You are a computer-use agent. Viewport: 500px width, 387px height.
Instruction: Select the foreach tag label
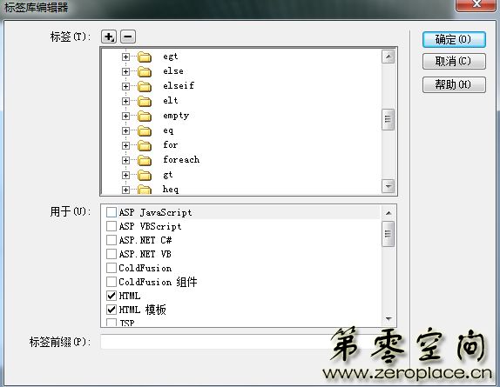pos(181,159)
